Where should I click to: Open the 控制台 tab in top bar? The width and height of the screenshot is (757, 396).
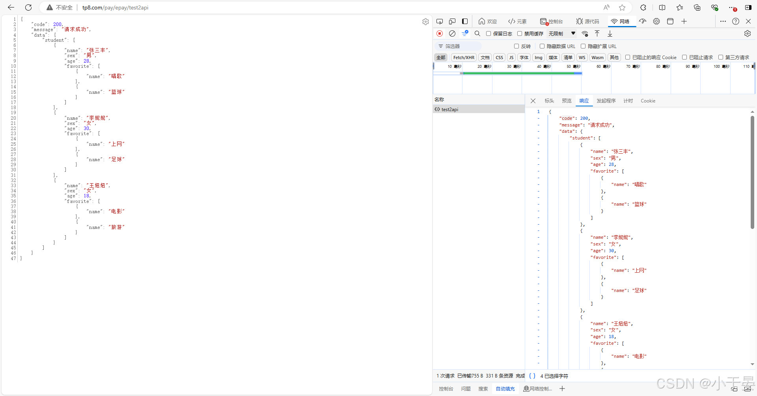(552, 21)
